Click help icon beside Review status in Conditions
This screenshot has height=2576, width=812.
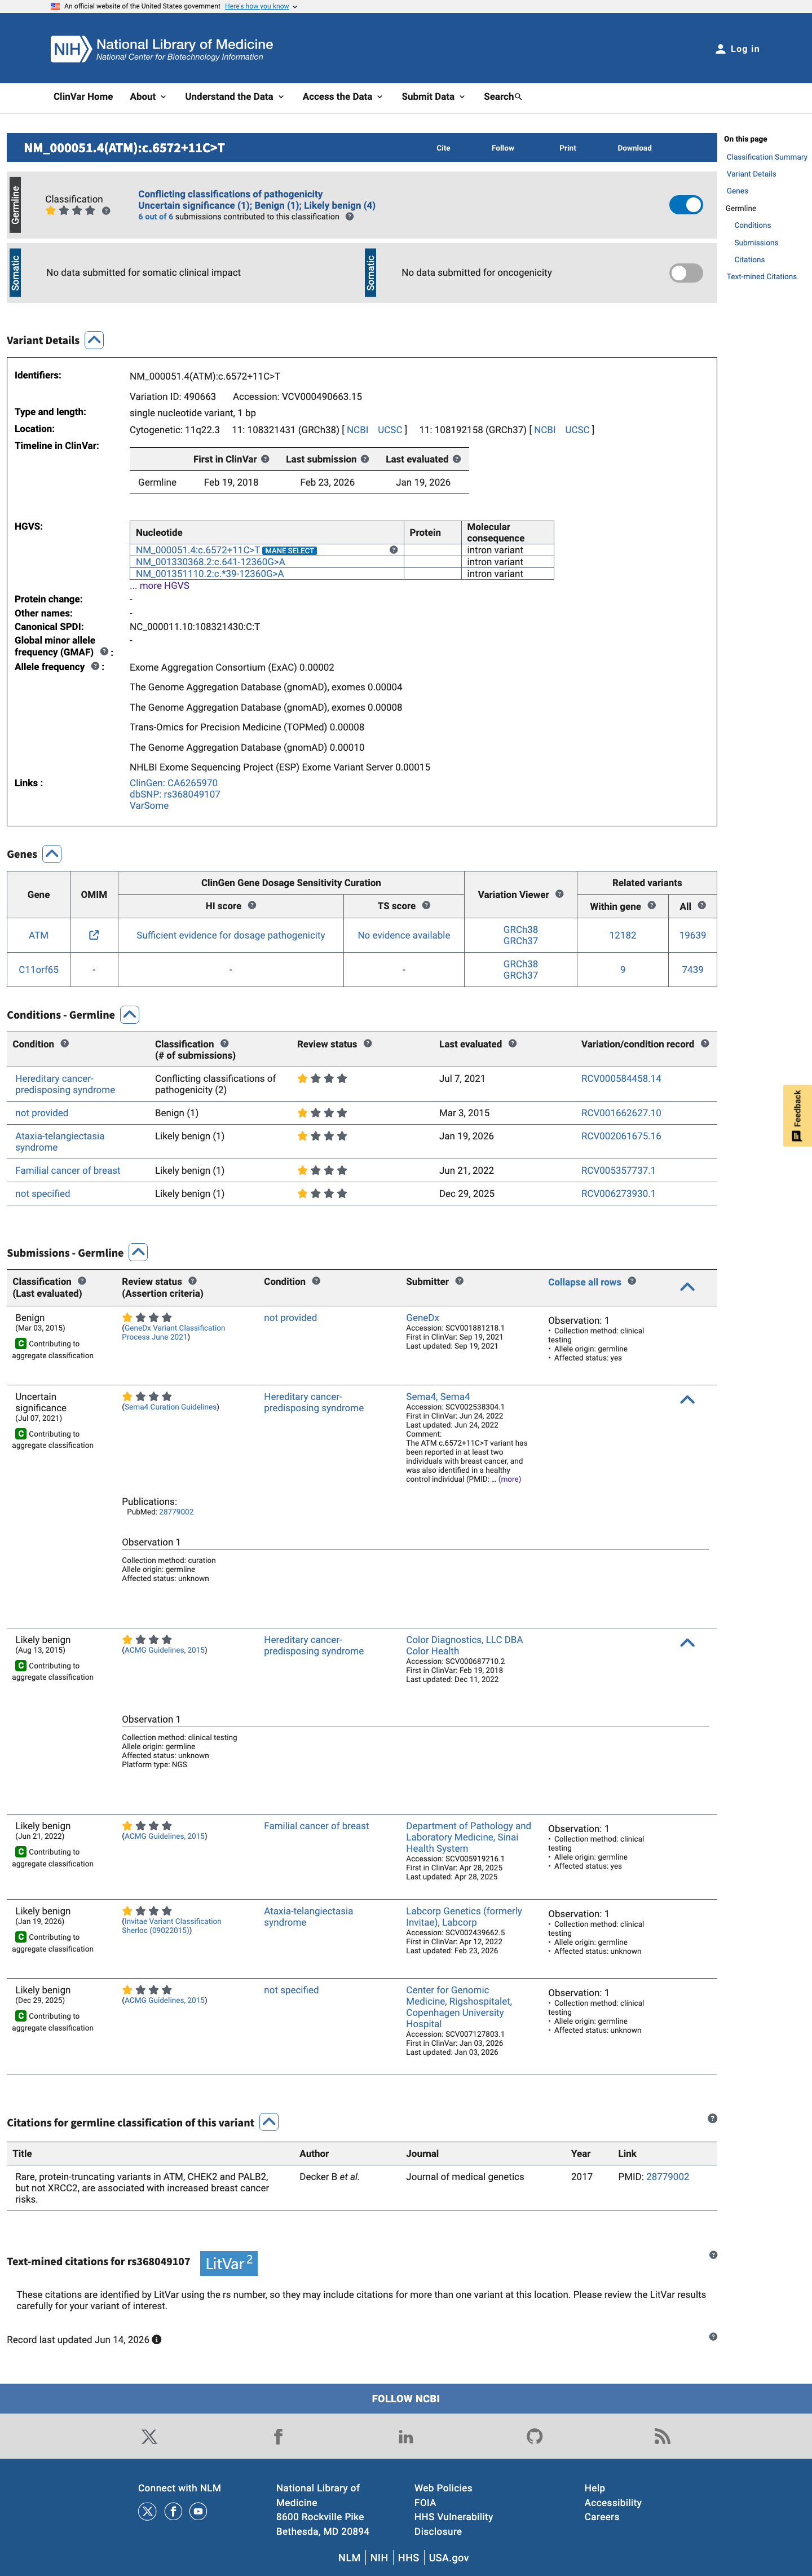[x=368, y=1043]
